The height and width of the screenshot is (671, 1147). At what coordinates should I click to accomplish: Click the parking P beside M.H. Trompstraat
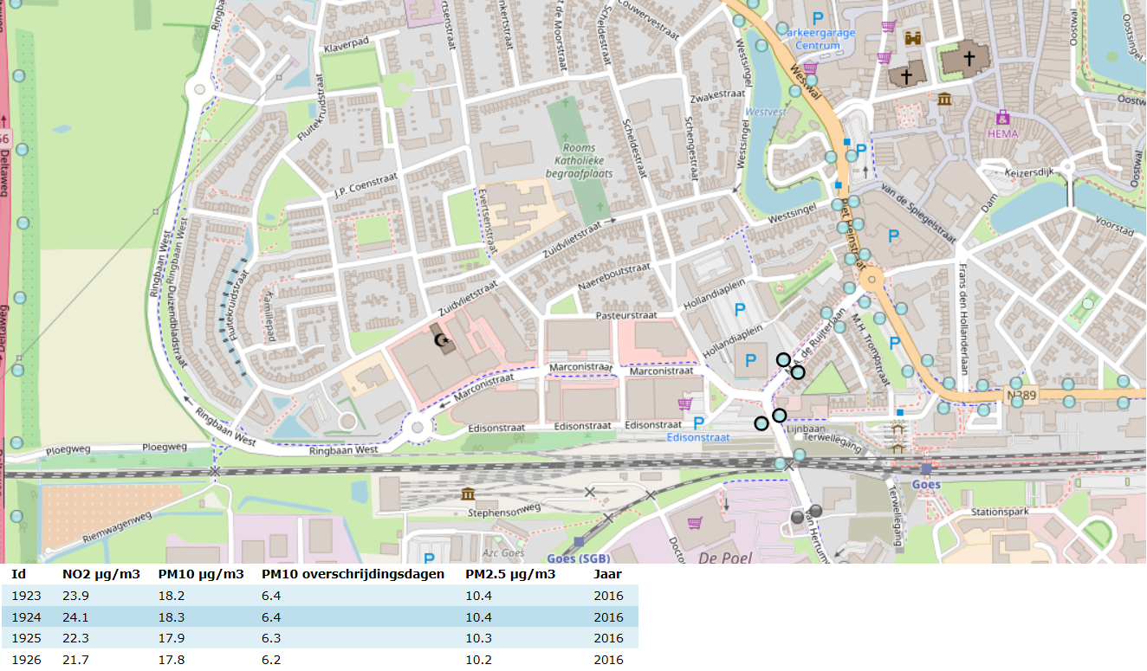[x=894, y=343]
